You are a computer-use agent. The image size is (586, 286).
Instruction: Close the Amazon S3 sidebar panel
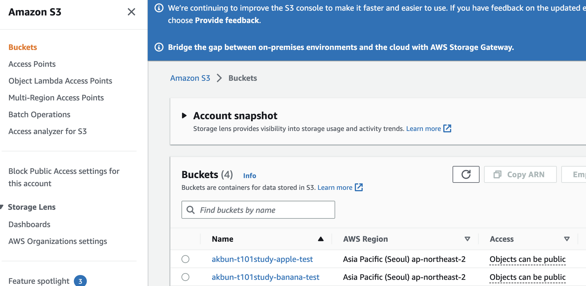pos(131,12)
